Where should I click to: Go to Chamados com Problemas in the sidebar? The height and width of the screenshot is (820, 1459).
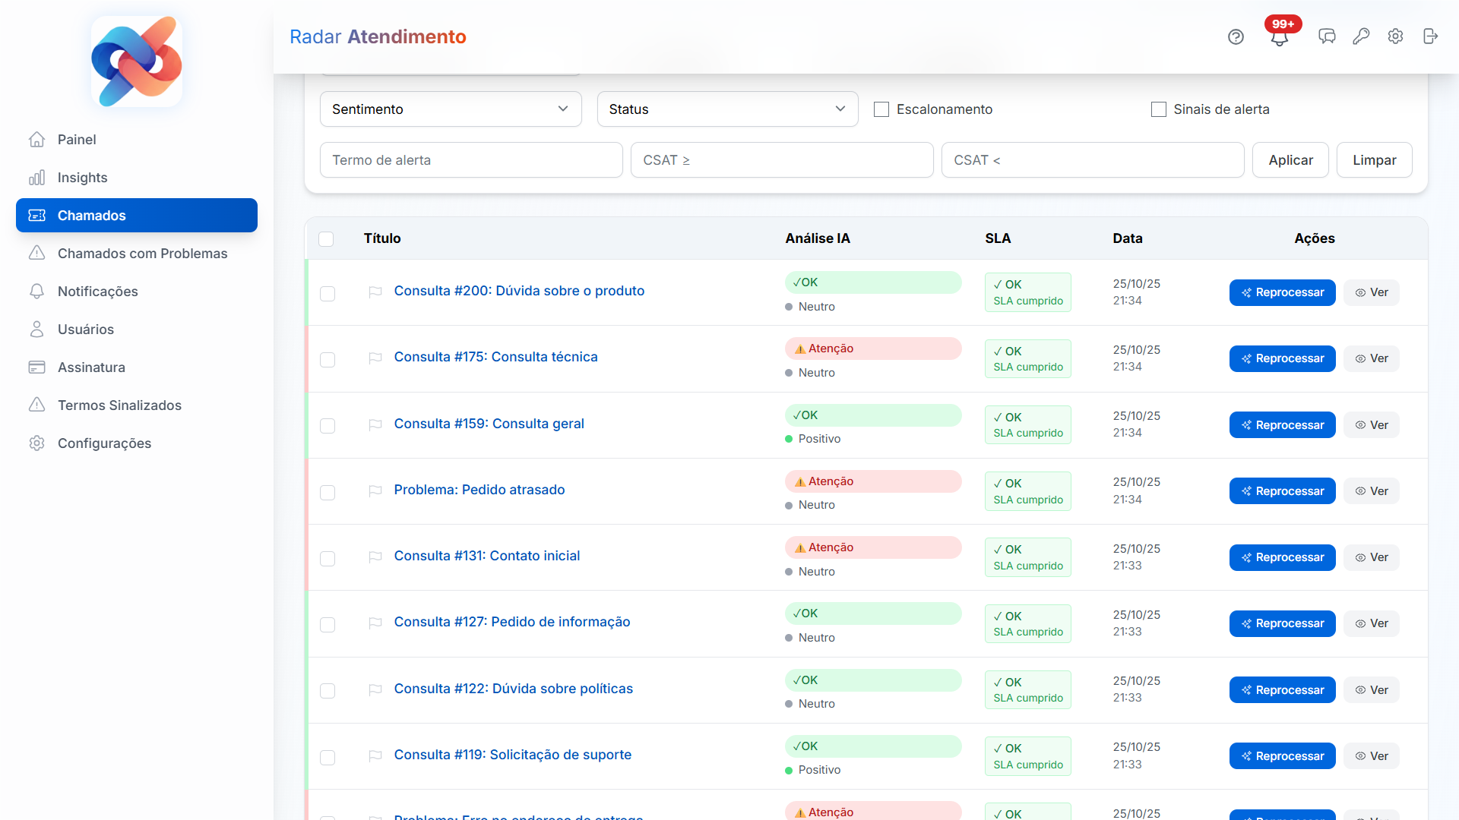coord(142,254)
